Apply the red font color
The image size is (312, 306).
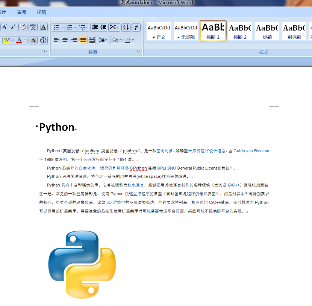point(19,40)
